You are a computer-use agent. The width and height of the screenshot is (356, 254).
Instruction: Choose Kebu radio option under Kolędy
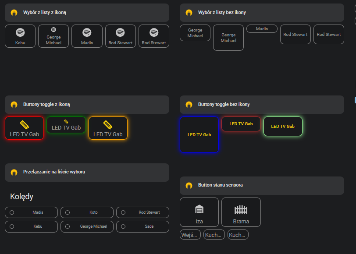click(x=12, y=226)
